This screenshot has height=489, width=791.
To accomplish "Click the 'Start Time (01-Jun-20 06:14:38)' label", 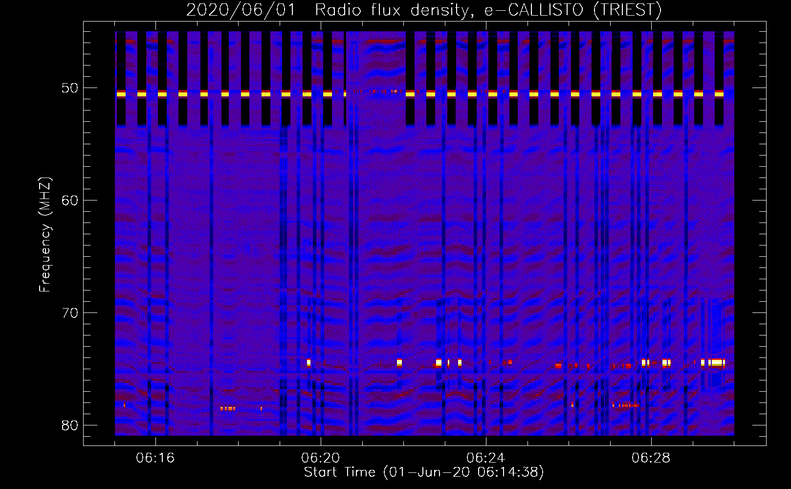I will pyautogui.click(x=424, y=472).
